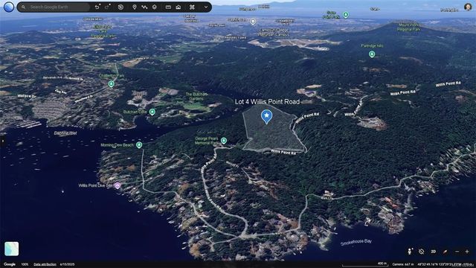
Task: Click the grey circular marker near top center
Action: point(253,22)
